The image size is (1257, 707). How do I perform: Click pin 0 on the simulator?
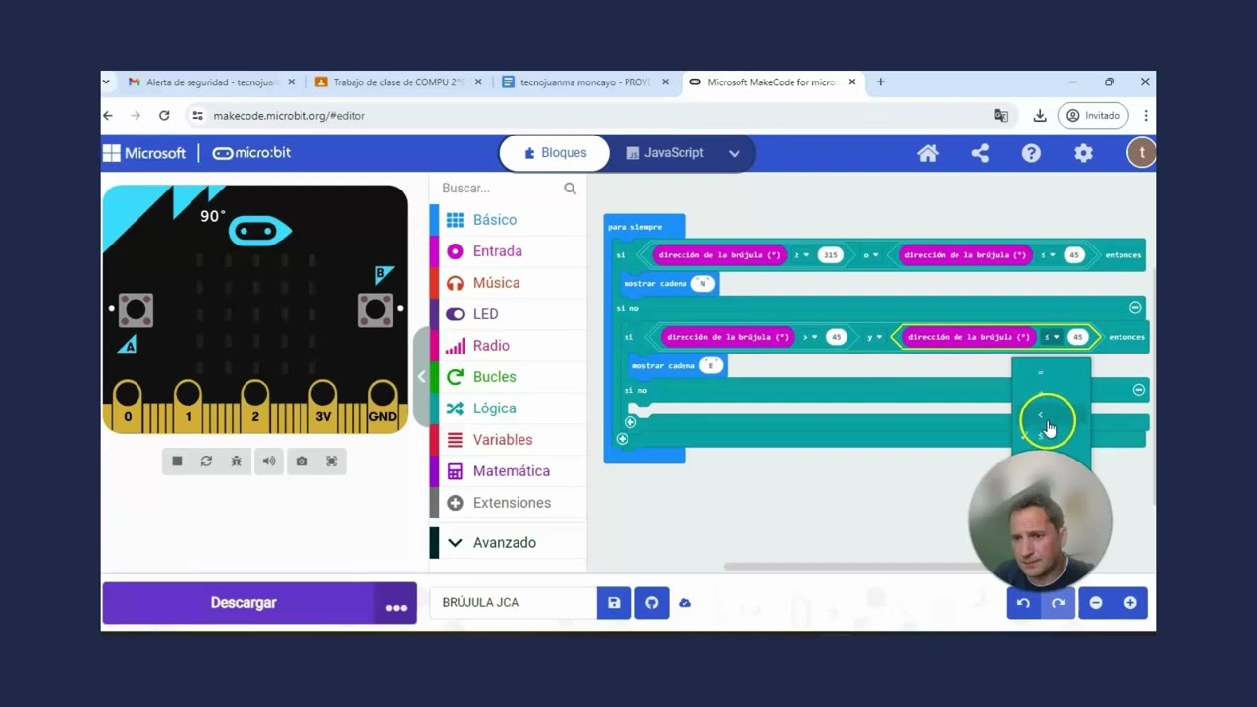[128, 407]
